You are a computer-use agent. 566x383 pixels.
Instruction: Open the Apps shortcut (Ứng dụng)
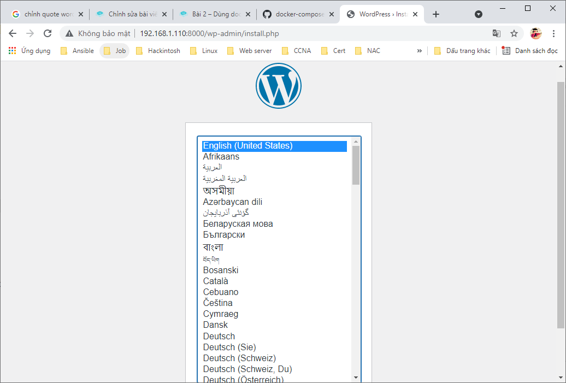tap(30, 51)
